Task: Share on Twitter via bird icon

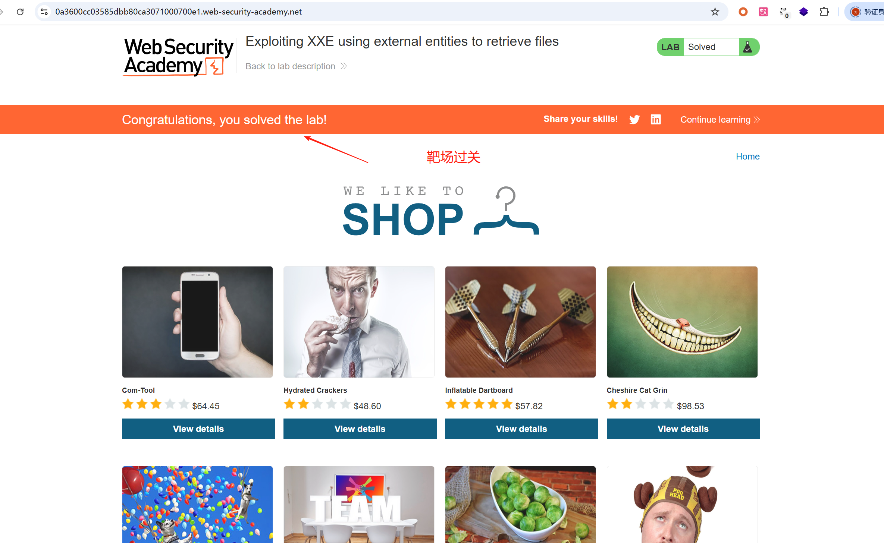Action: click(634, 119)
